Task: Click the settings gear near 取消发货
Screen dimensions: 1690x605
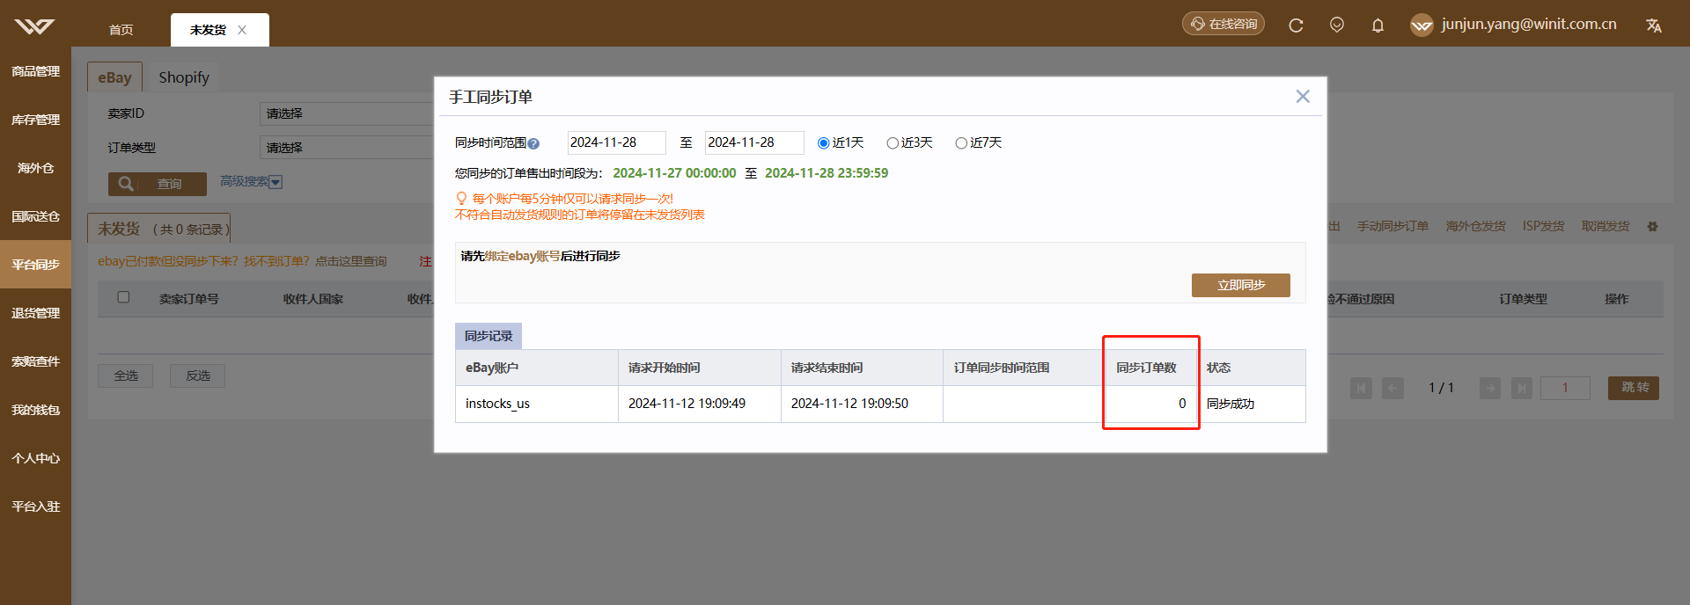Action: tap(1652, 227)
